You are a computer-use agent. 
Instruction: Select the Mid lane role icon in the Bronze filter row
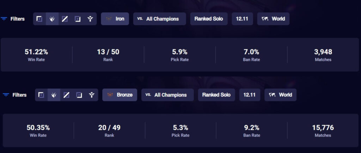pos(67,95)
